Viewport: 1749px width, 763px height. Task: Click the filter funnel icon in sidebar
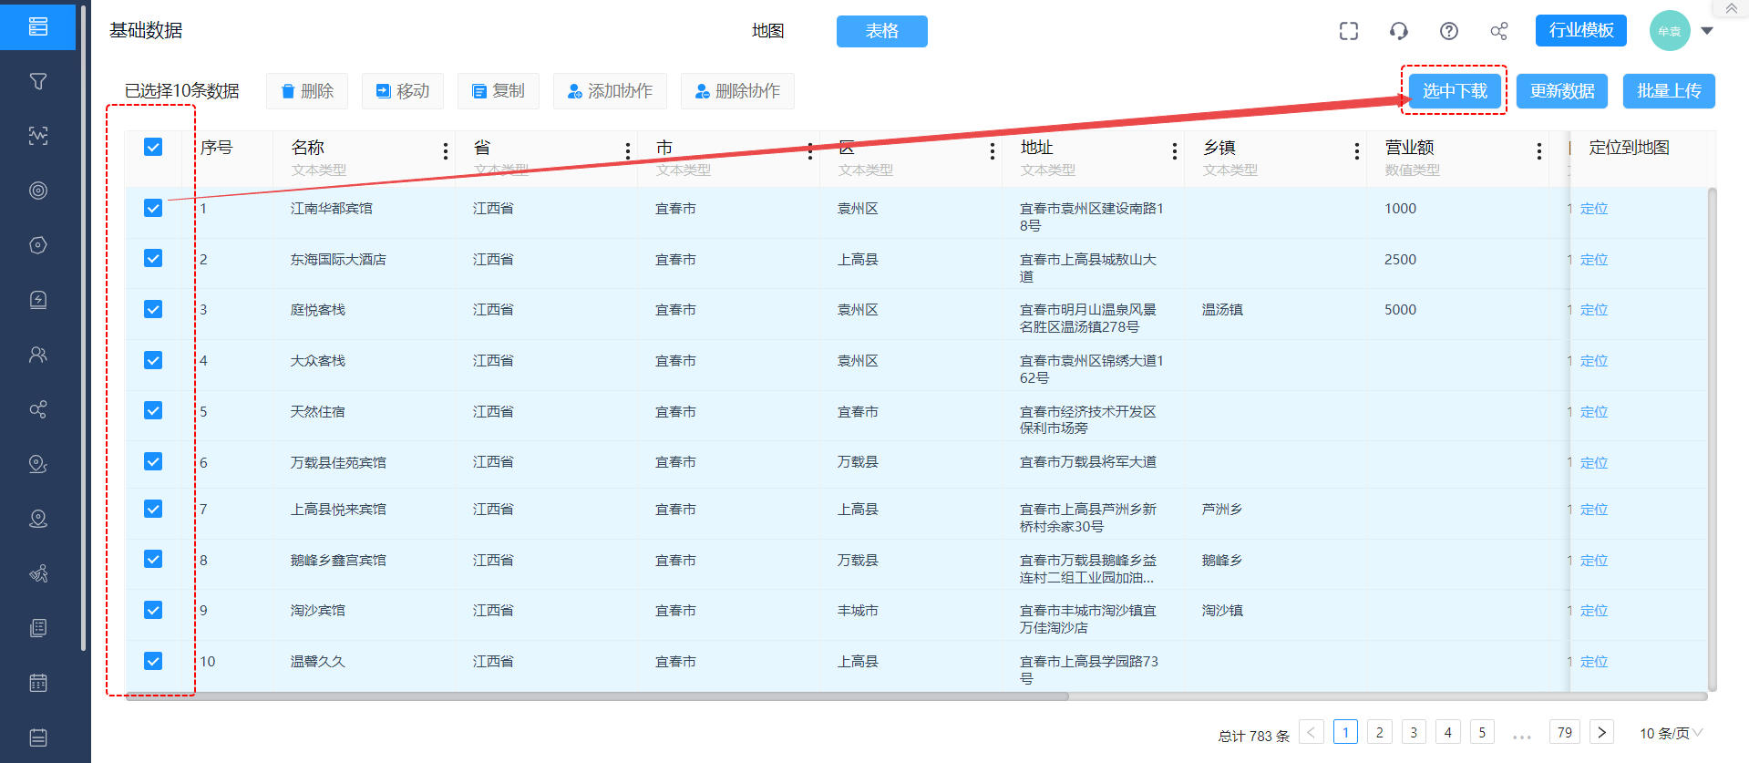[38, 81]
